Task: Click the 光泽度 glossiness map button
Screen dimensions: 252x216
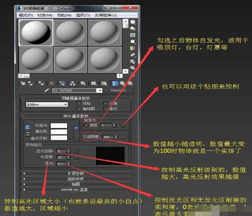Action: 76,157
